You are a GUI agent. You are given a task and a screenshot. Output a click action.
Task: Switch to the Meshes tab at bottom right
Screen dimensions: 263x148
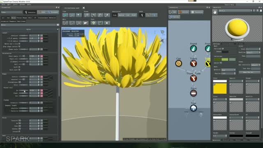pyautogui.click(x=238, y=140)
